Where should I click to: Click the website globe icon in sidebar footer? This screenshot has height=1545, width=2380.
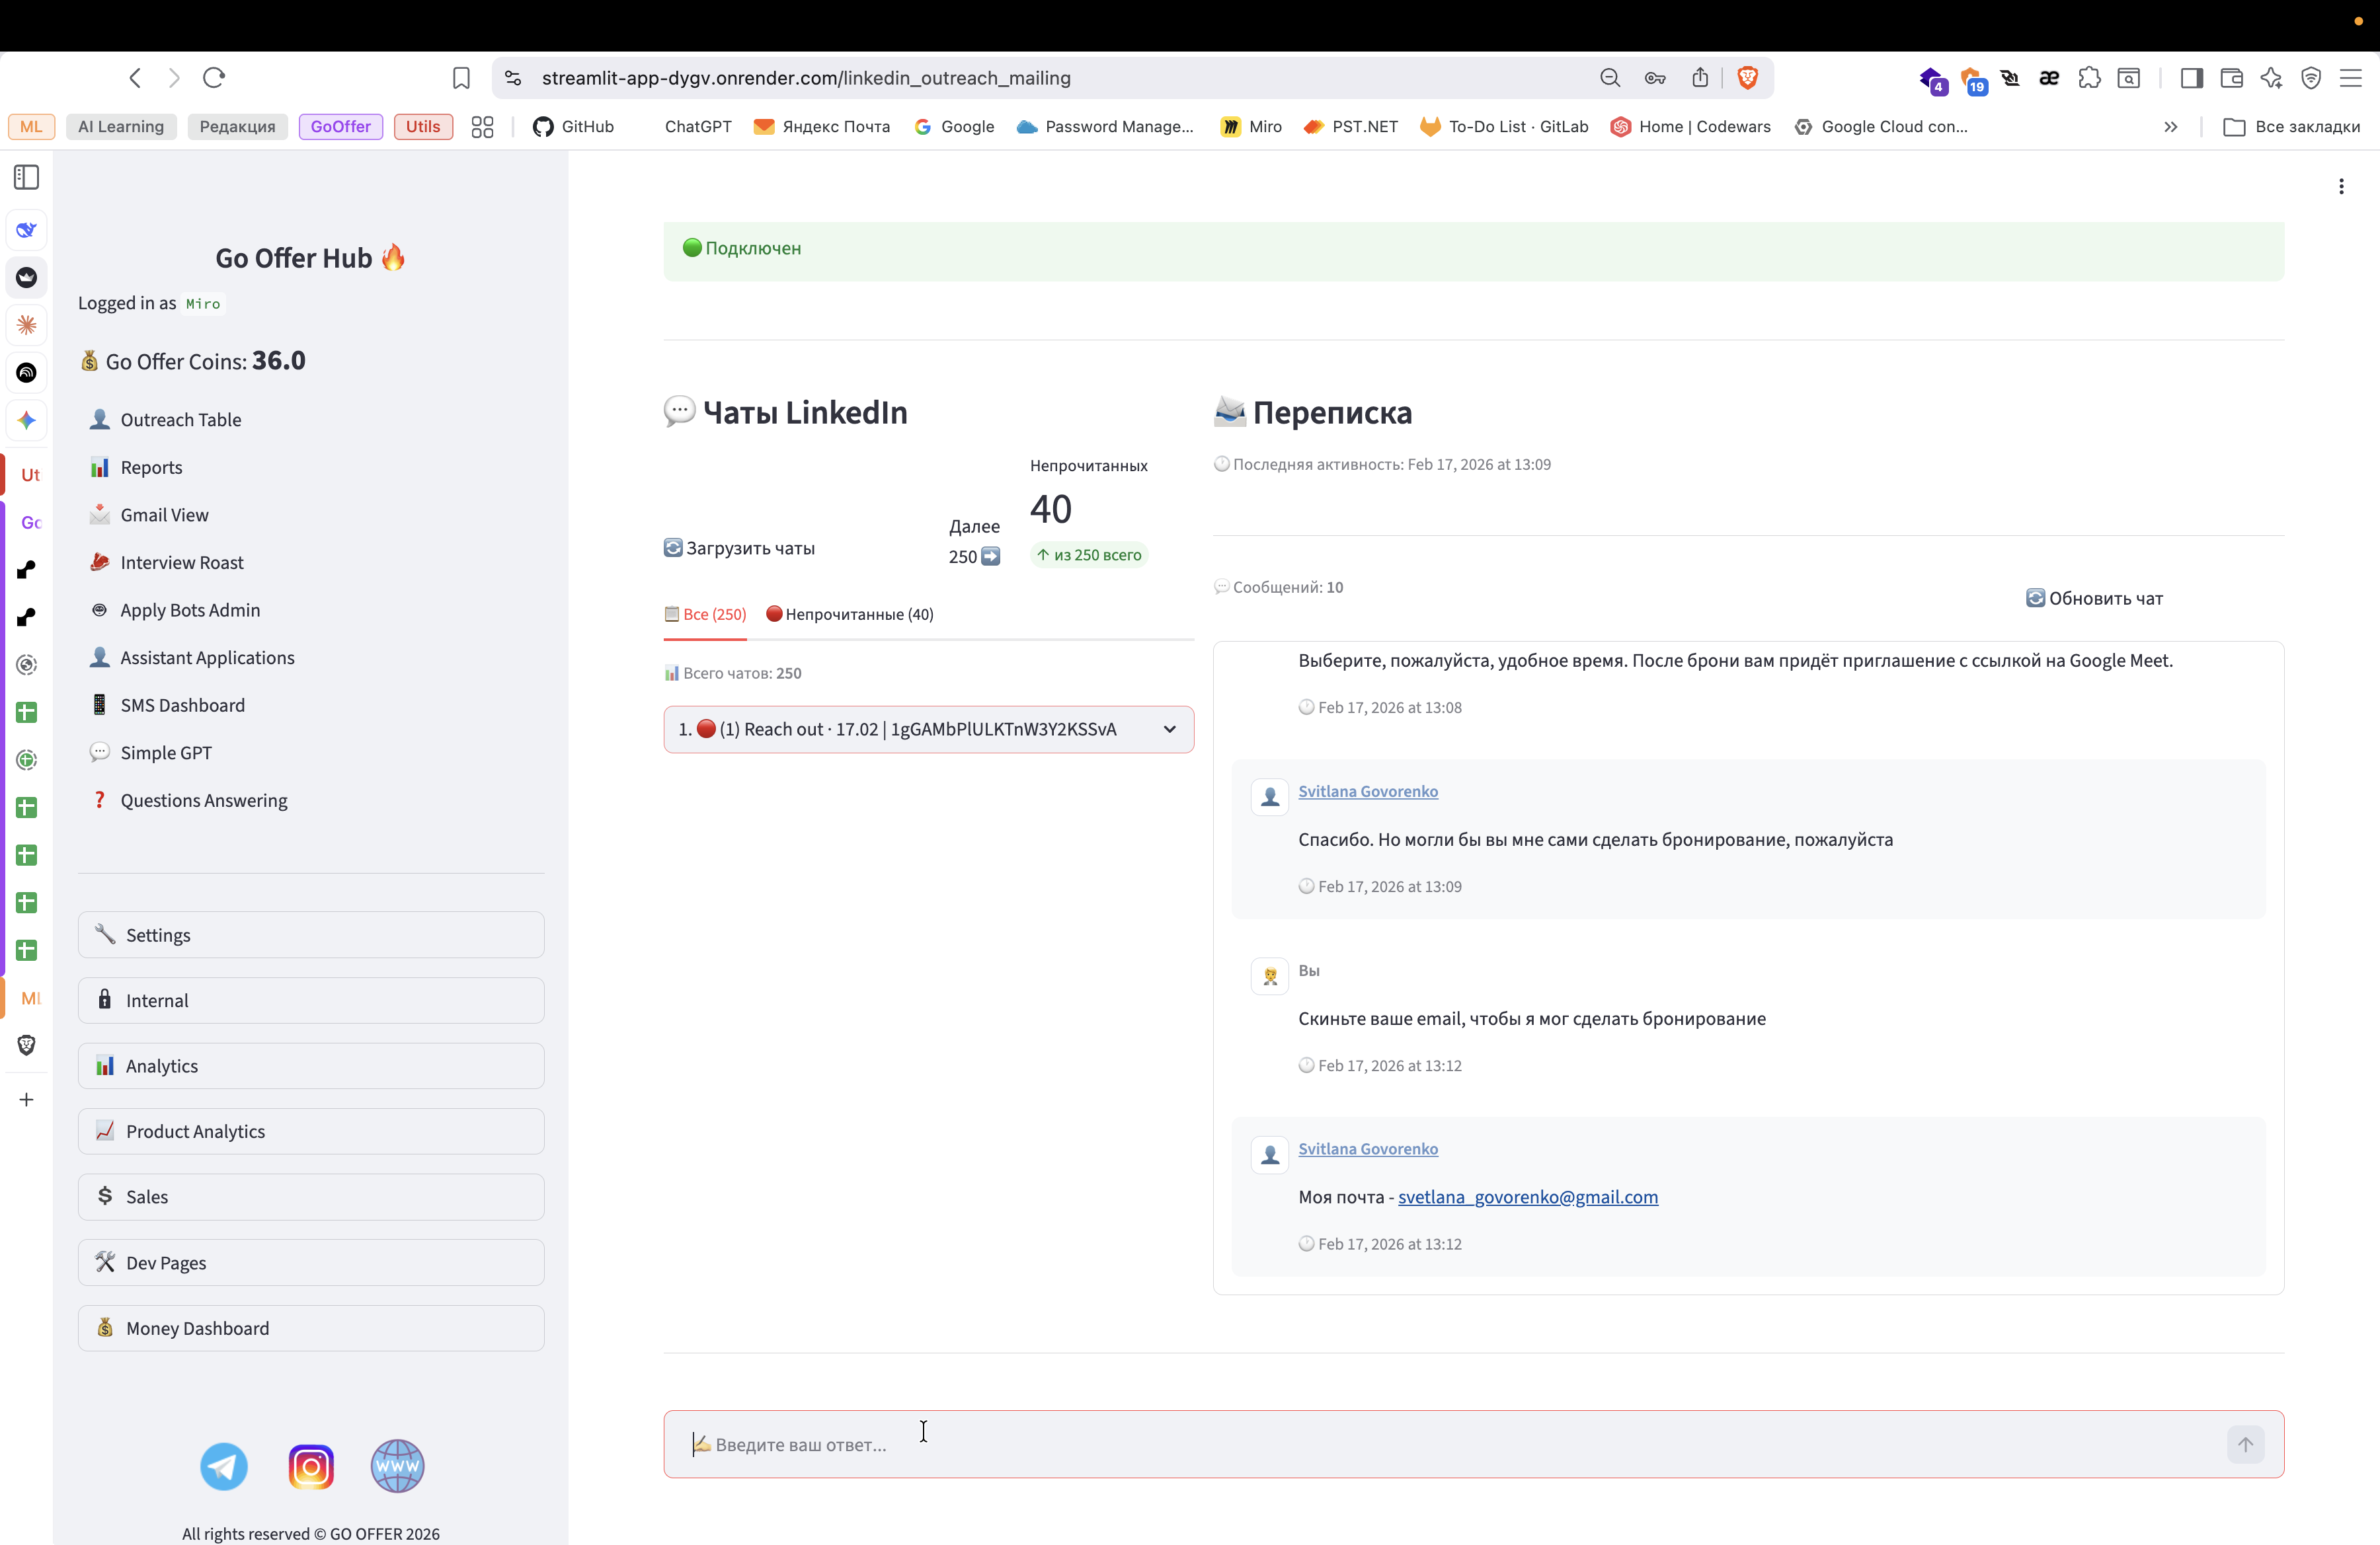[397, 1466]
